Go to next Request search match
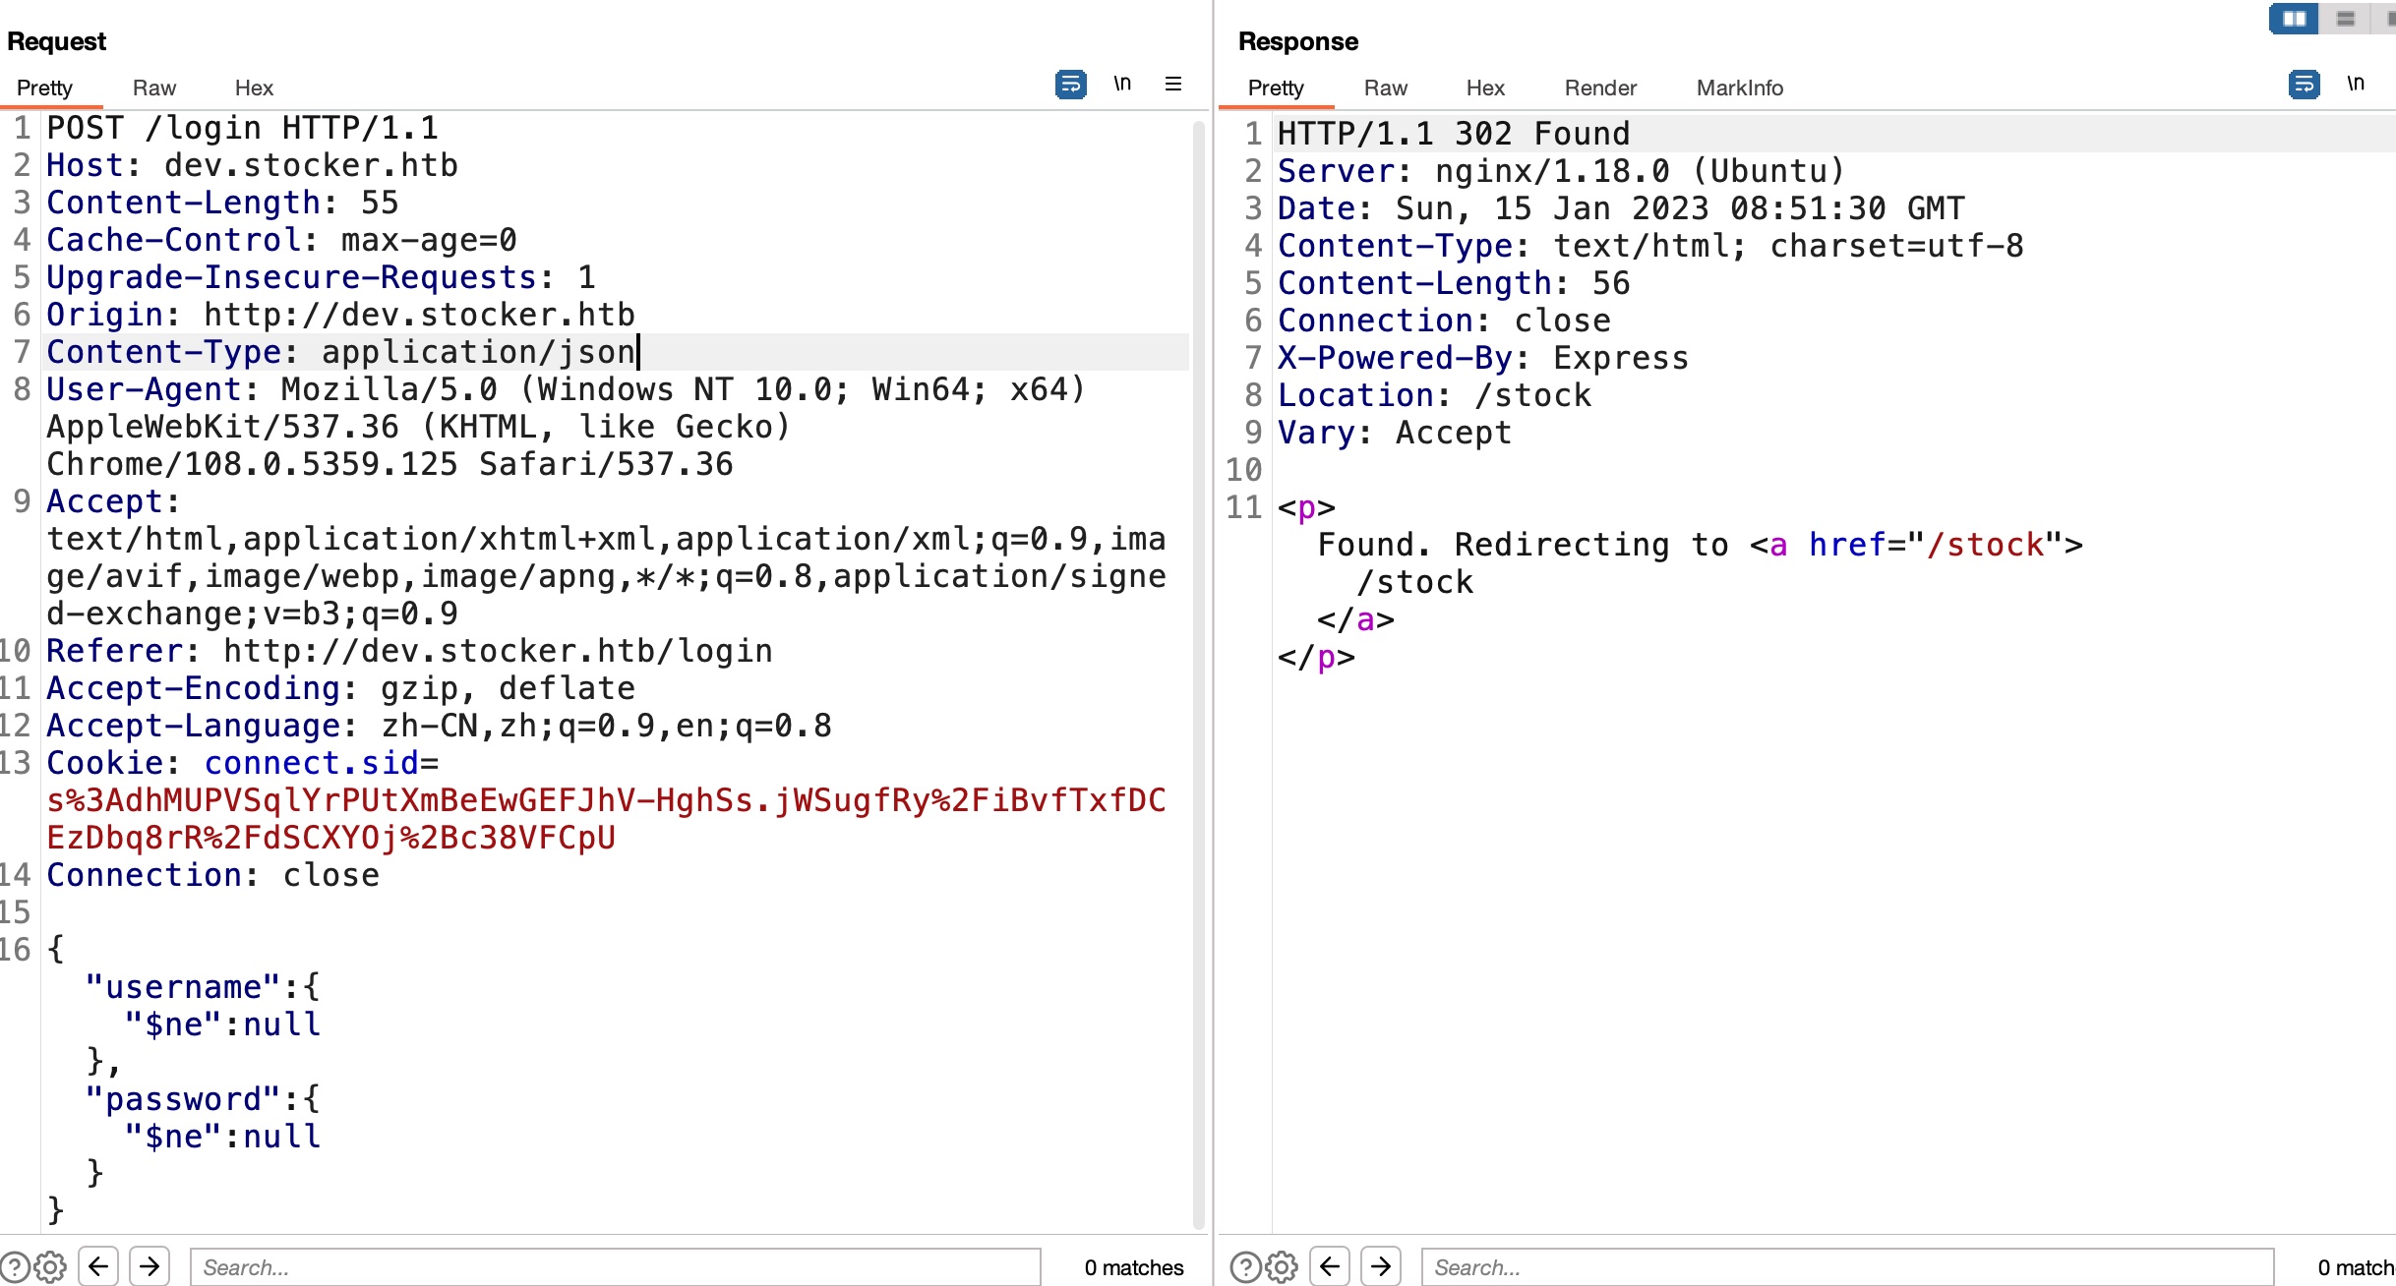The height and width of the screenshot is (1286, 2396). (x=150, y=1266)
